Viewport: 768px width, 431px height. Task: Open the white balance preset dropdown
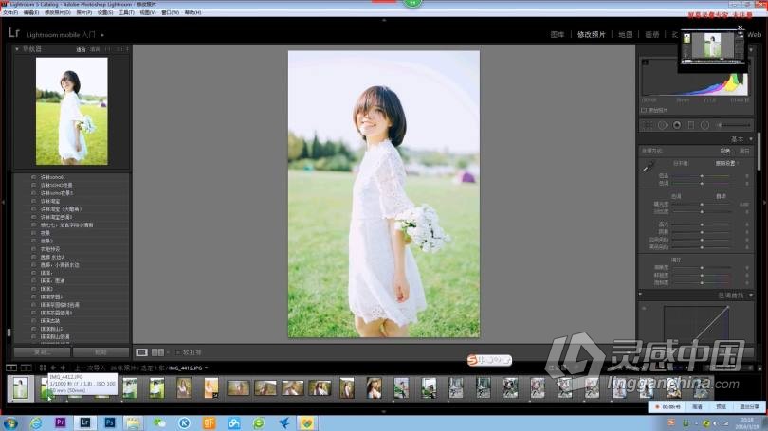727,163
